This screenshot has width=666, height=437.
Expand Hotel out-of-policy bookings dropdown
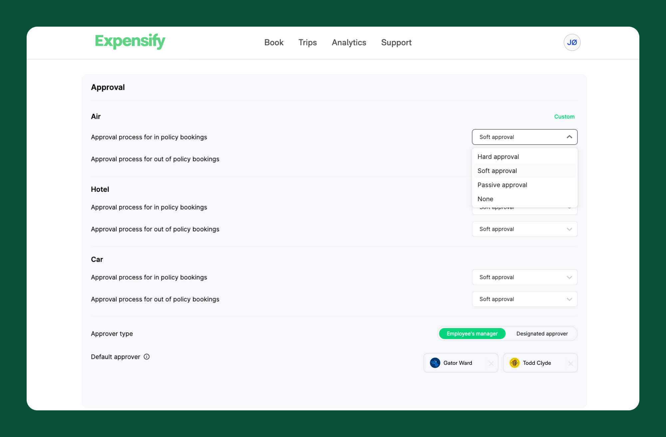[524, 229]
